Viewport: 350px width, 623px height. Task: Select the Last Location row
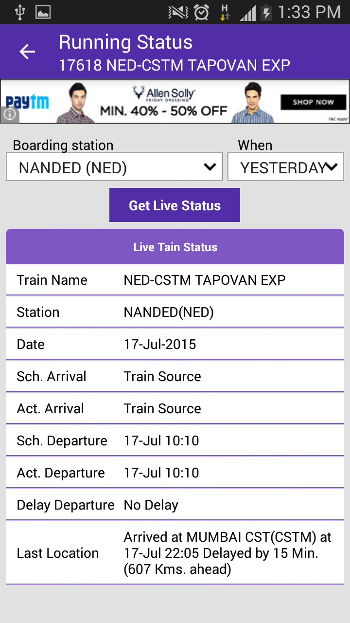click(x=175, y=553)
